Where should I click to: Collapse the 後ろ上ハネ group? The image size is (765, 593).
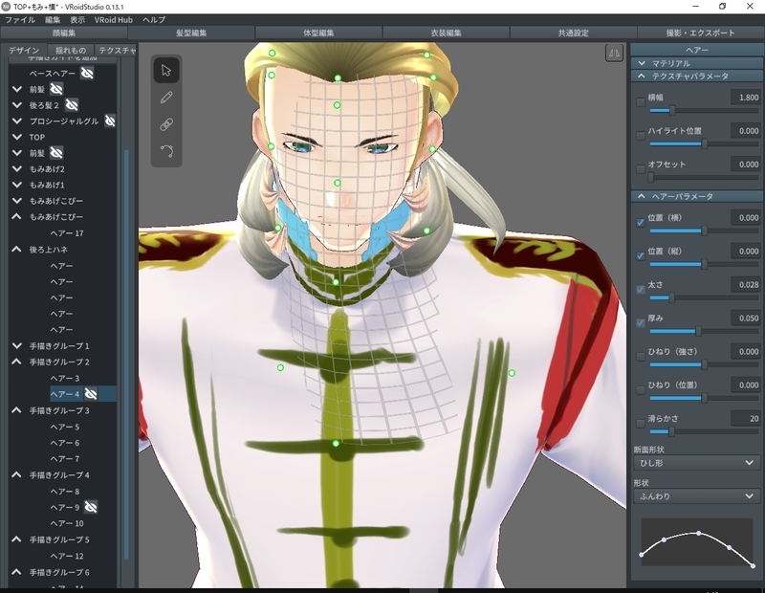pyautogui.click(x=16, y=250)
